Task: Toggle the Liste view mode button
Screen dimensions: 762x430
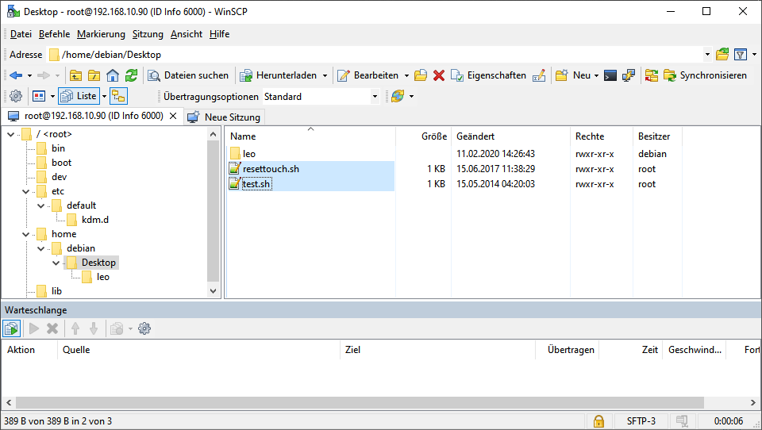Action: [79, 96]
